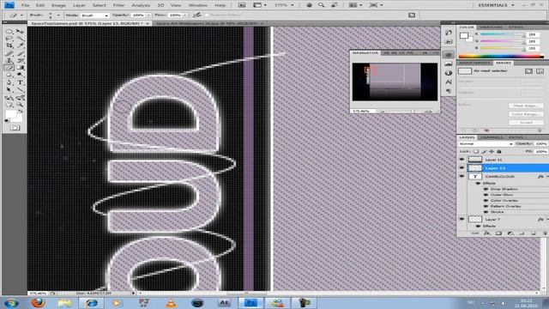Click the color spectrum ramp
549x309 pixels.
(x=501, y=56)
